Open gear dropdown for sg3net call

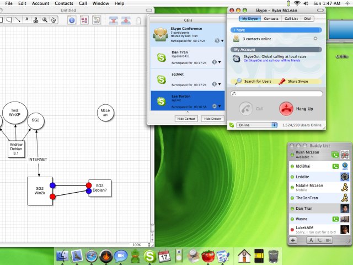pos(216,84)
